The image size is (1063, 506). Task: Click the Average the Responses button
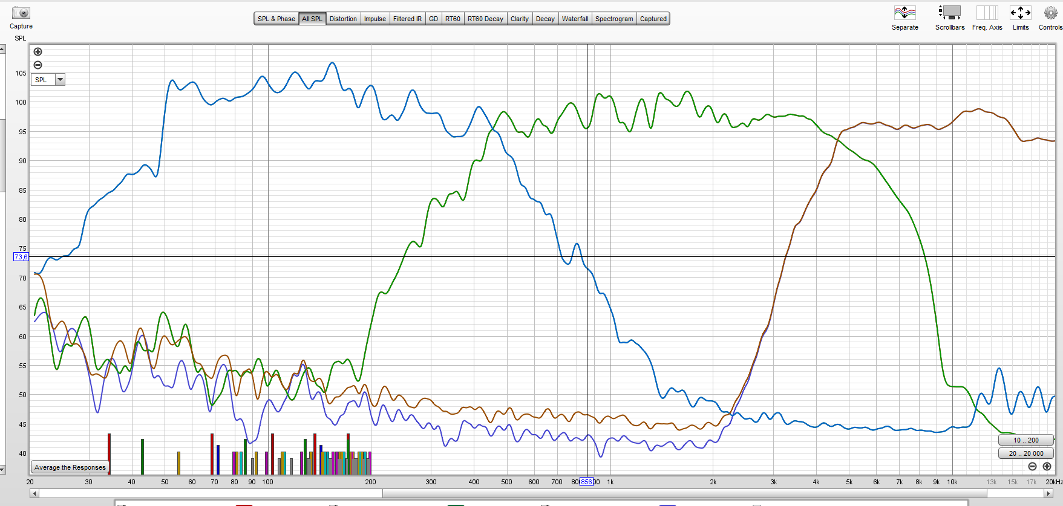pyautogui.click(x=70, y=467)
